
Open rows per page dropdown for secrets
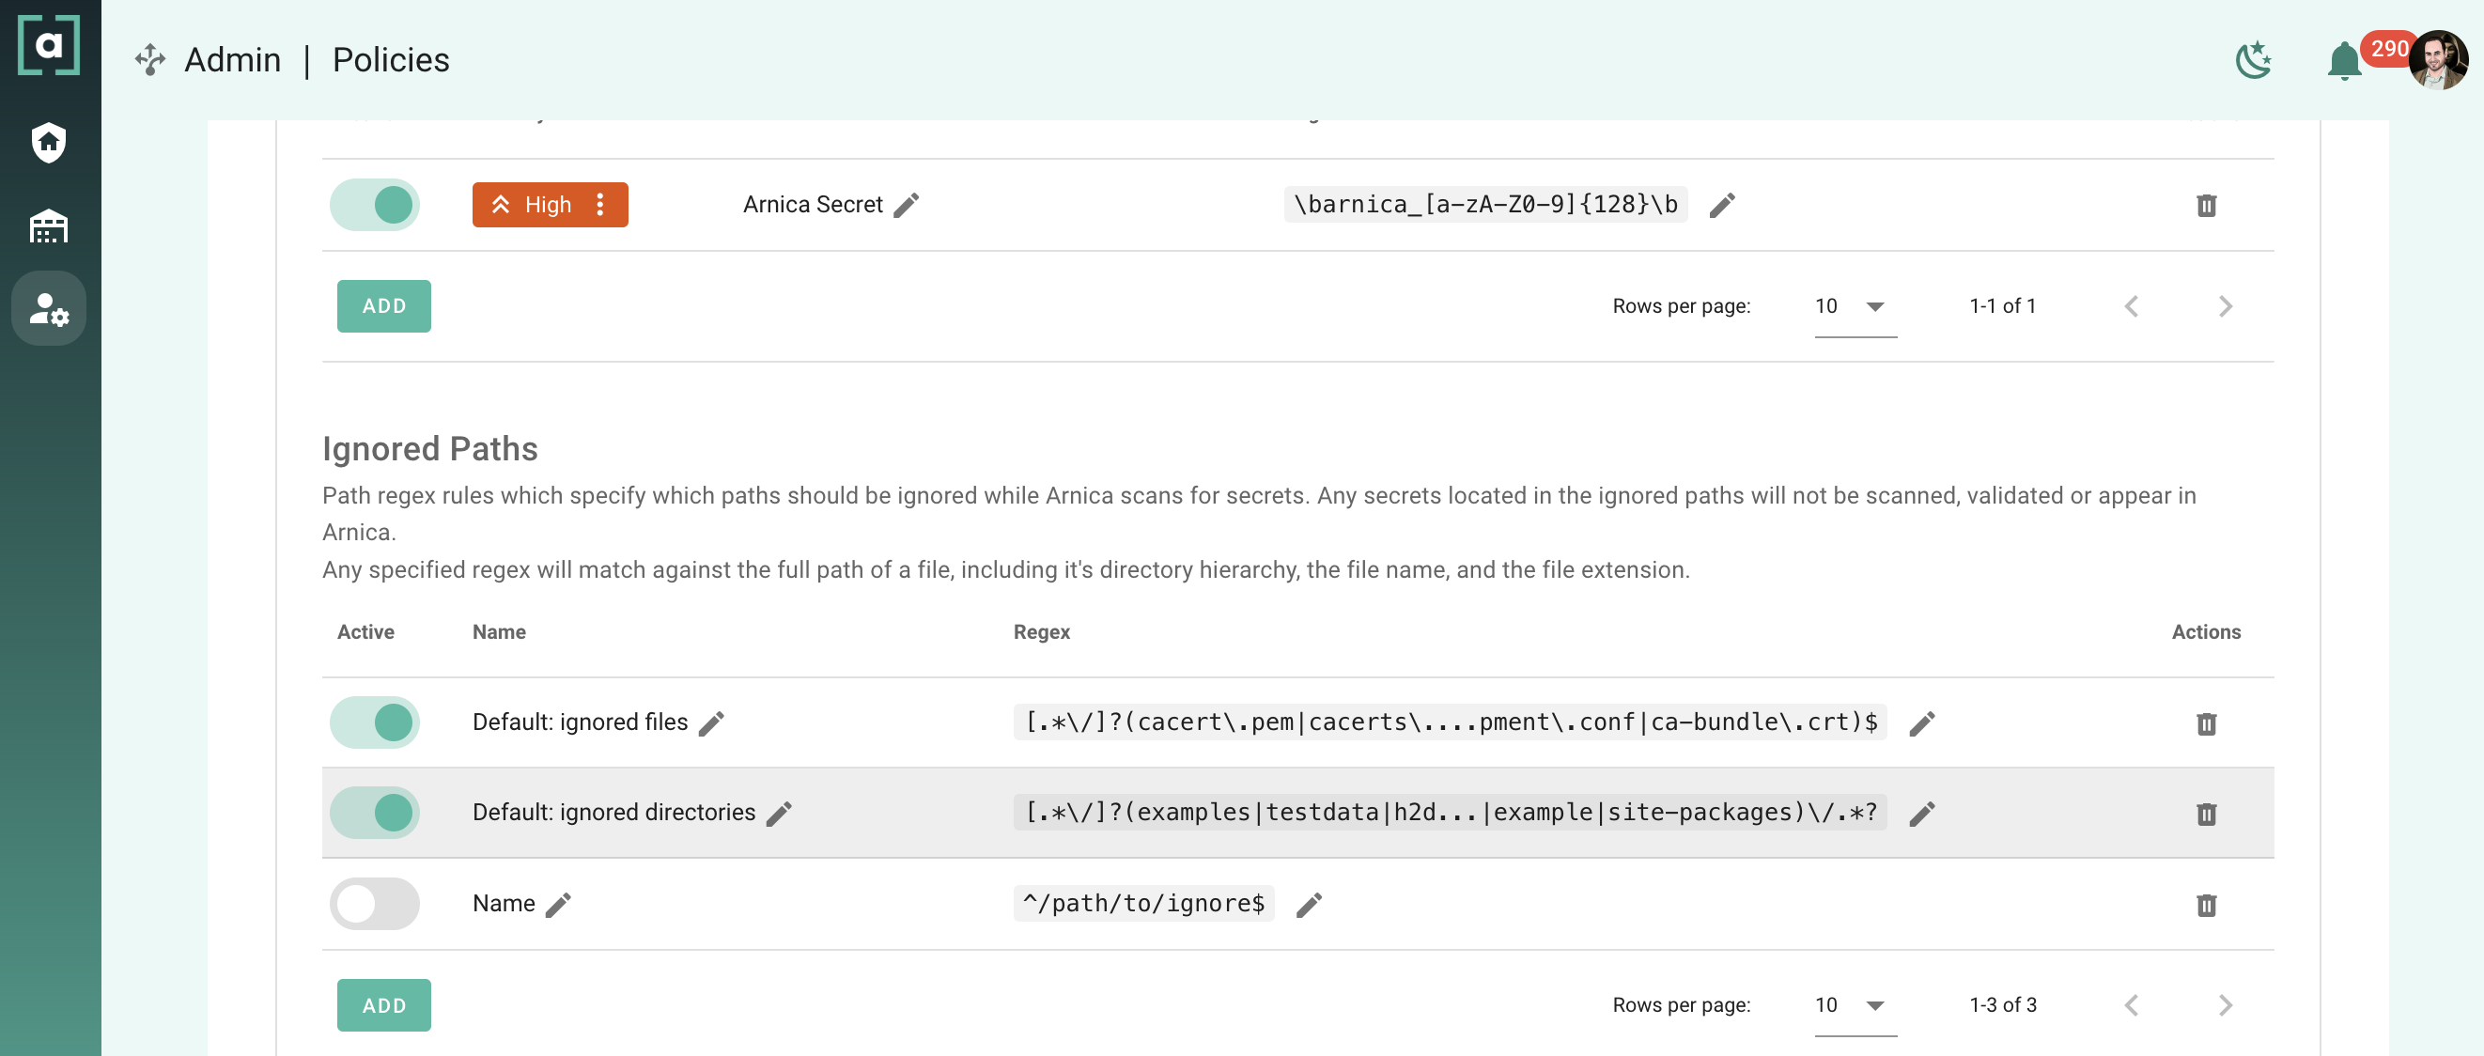pos(1855,306)
